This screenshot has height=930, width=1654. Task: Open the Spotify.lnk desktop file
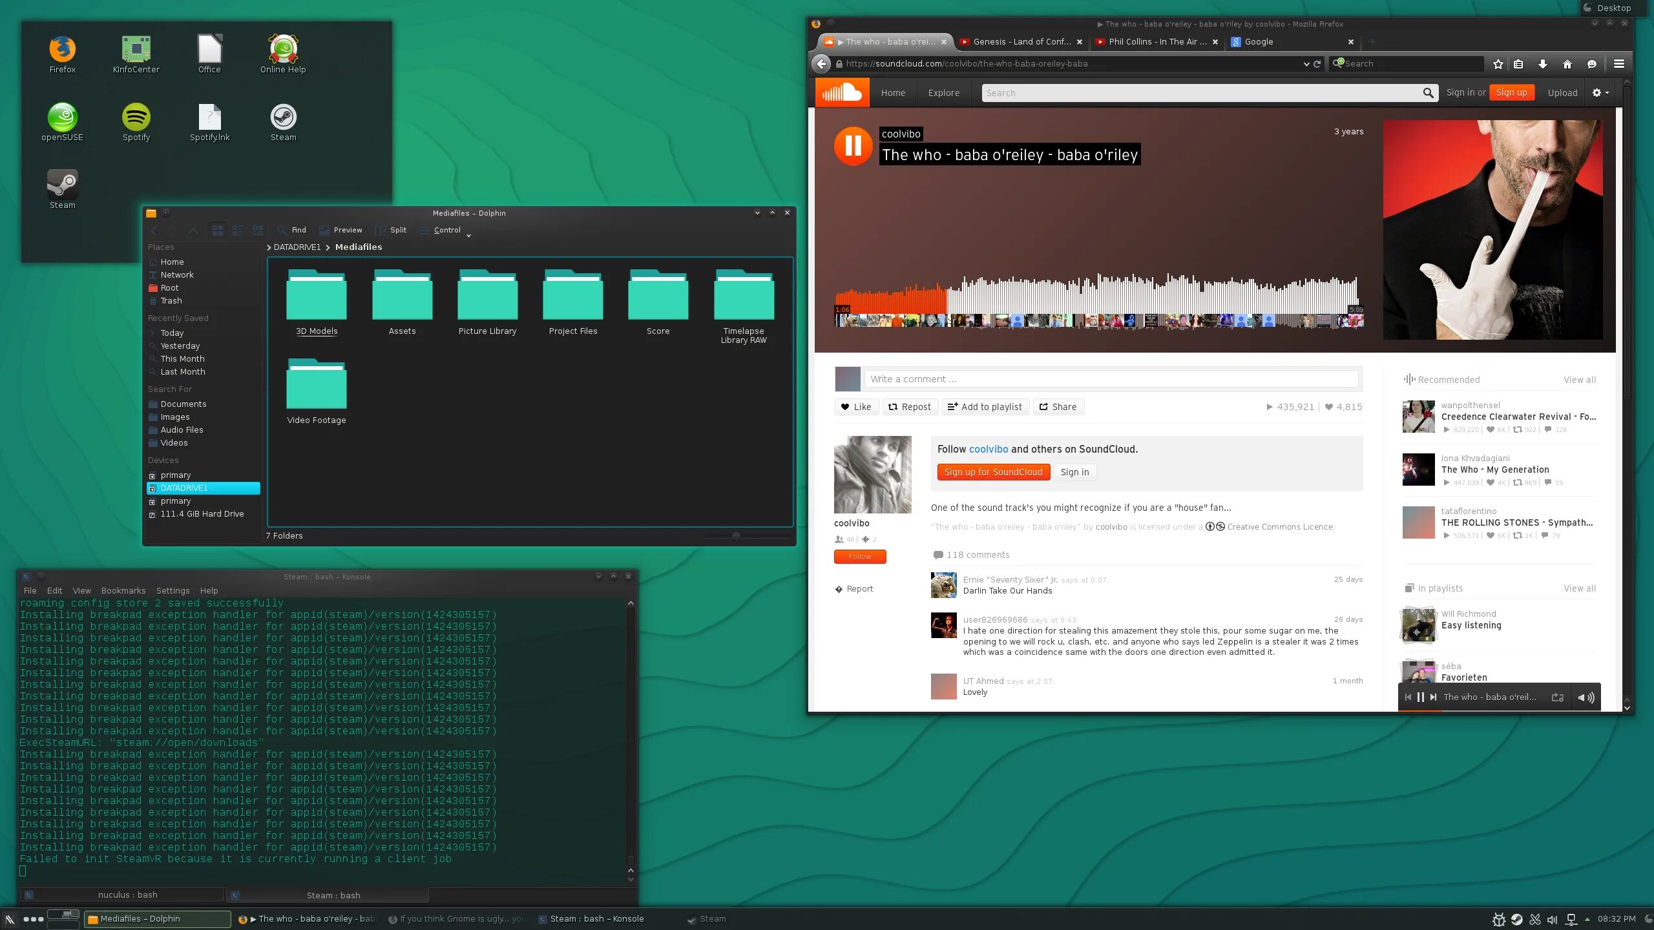pos(209,121)
